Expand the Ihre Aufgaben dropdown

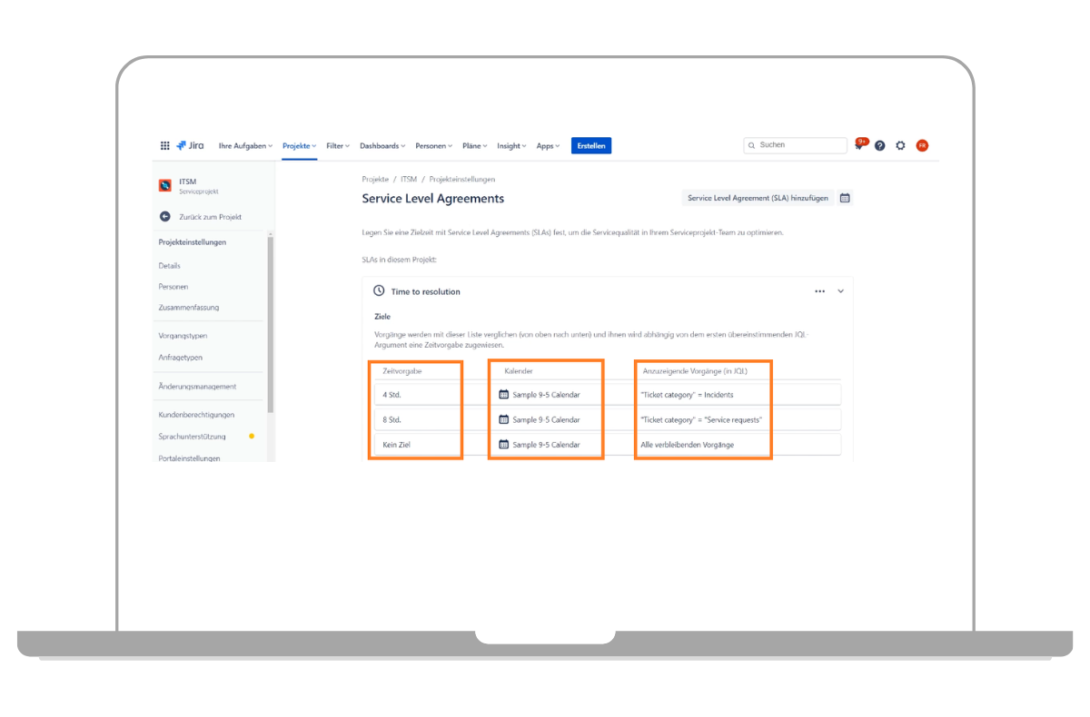(245, 145)
